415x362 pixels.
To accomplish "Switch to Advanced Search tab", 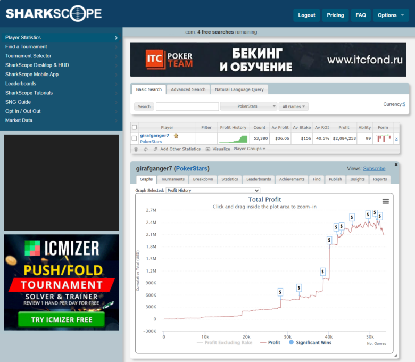I will point(188,89).
